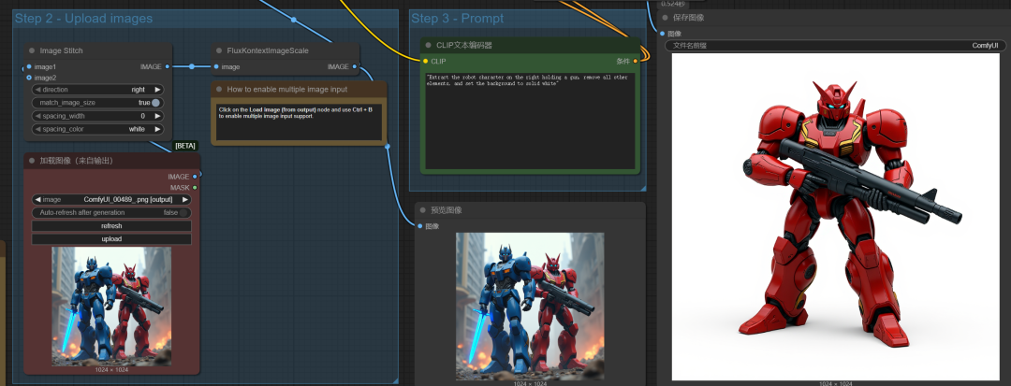Collapse the 'How to enable multiple image input' note

point(219,90)
